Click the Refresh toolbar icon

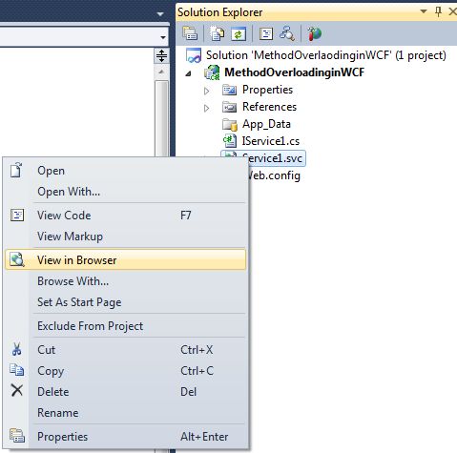point(239,33)
